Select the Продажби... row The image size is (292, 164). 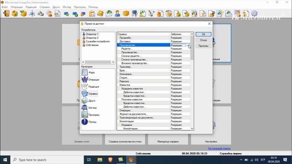point(154,38)
